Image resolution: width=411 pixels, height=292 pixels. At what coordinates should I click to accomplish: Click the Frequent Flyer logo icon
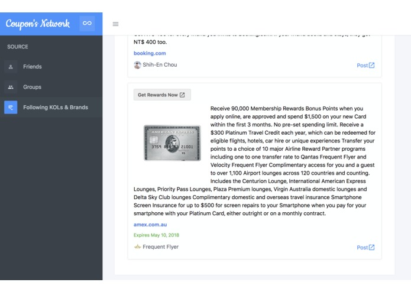point(137,246)
